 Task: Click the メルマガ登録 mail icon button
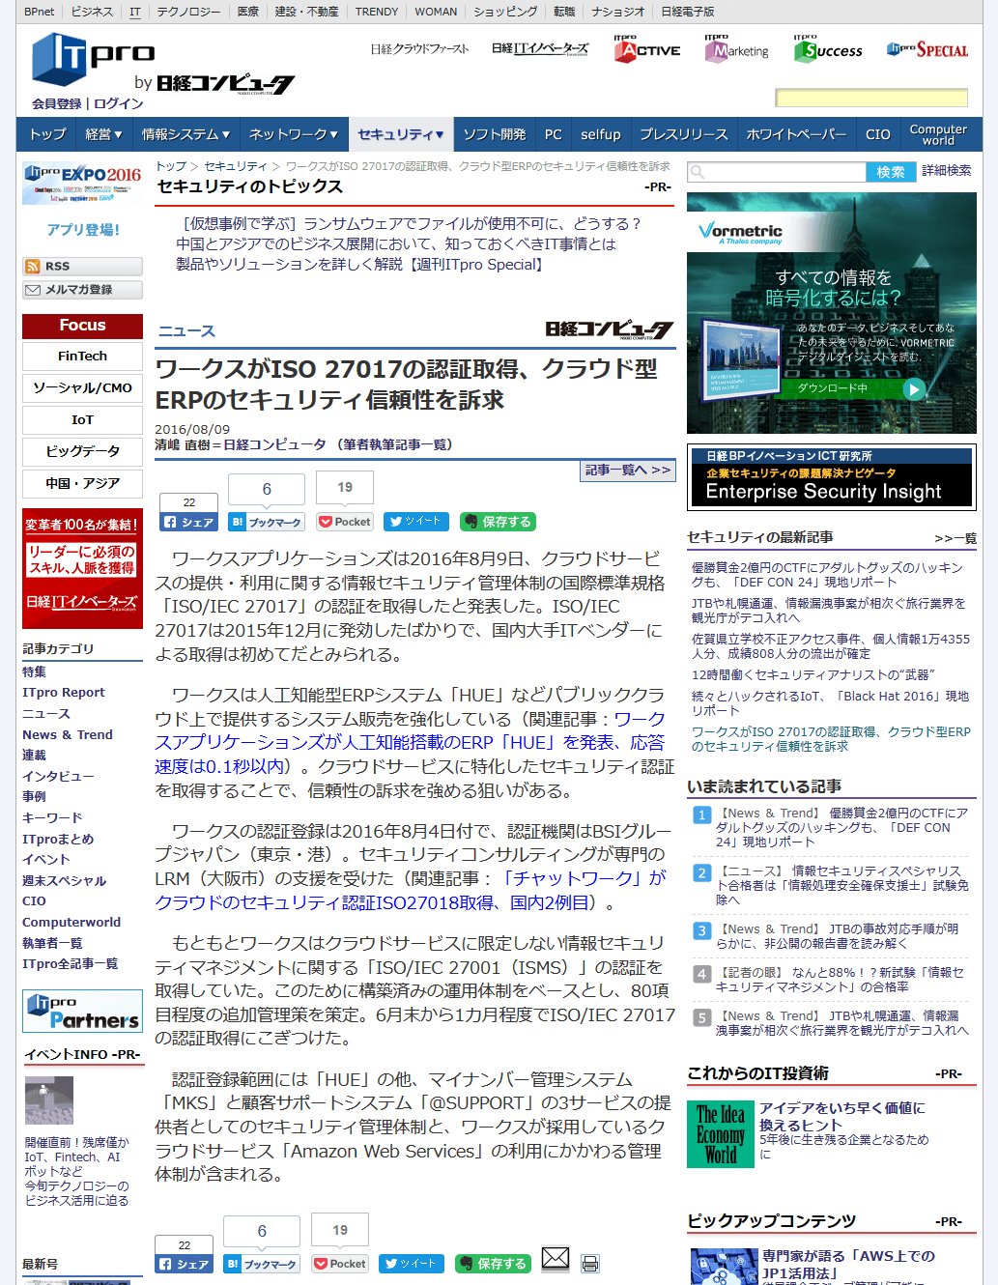coord(82,290)
